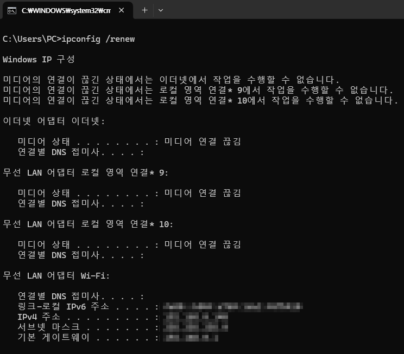The image size is (404, 354).
Task: Expand the new tab profile dropdown chevron
Action: pos(161,10)
